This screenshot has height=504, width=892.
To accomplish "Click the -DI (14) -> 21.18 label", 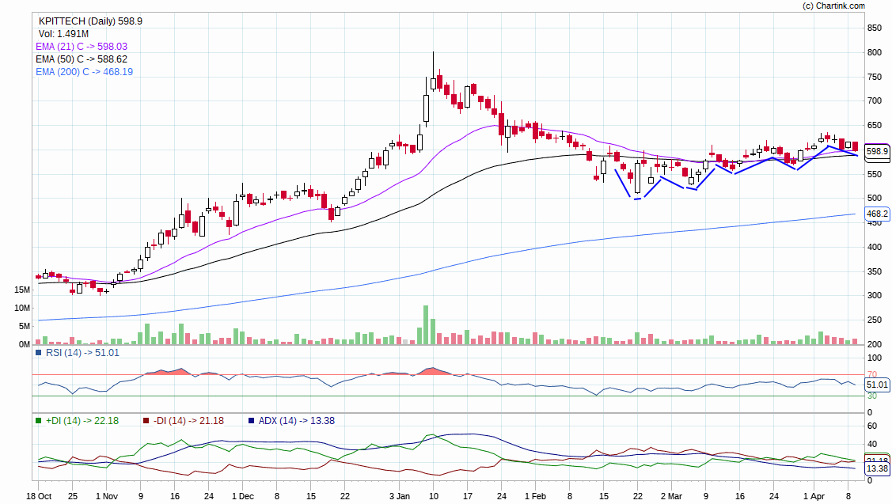I will click(x=188, y=421).
